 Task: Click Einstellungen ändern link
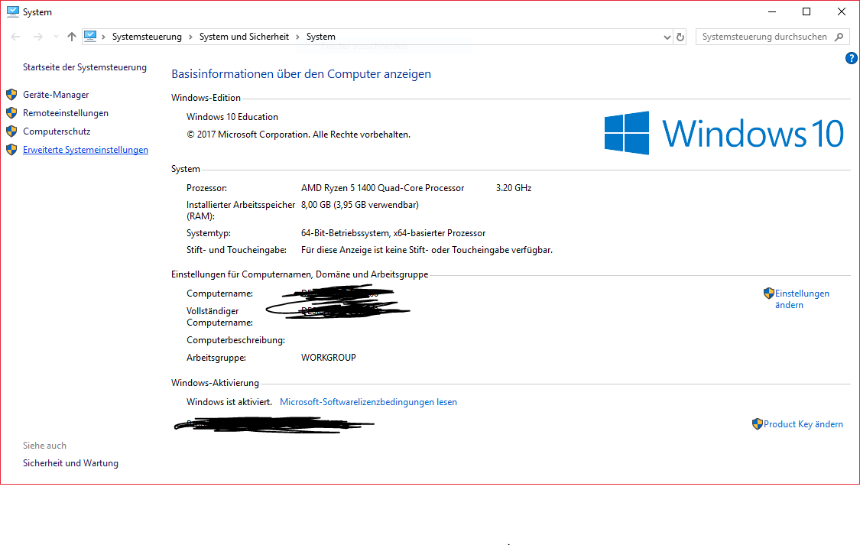pos(802,300)
